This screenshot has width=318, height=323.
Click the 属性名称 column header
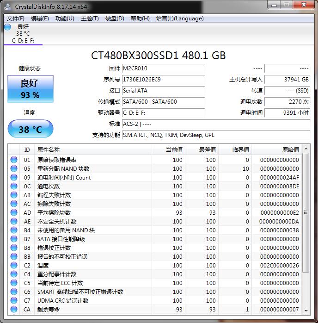click(93, 150)
